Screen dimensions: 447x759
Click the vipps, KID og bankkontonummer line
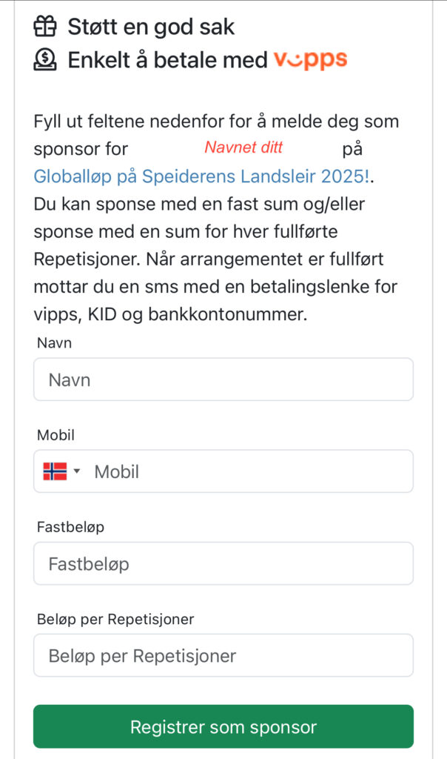point(170,314)
